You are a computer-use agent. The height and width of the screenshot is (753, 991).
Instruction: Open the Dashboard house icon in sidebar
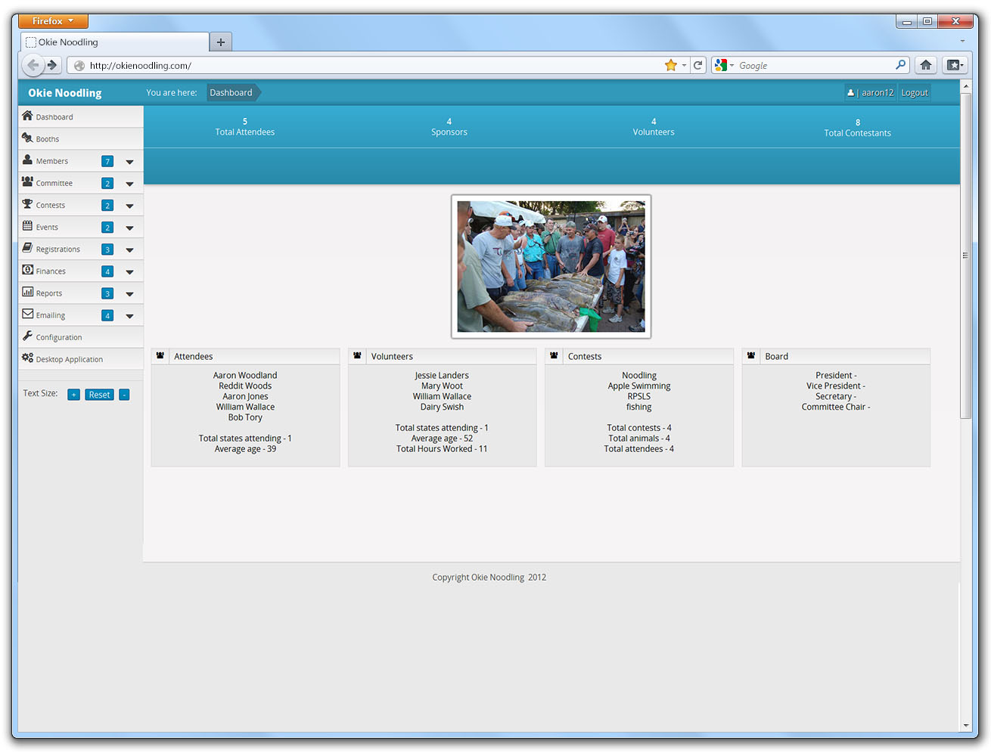27,116
